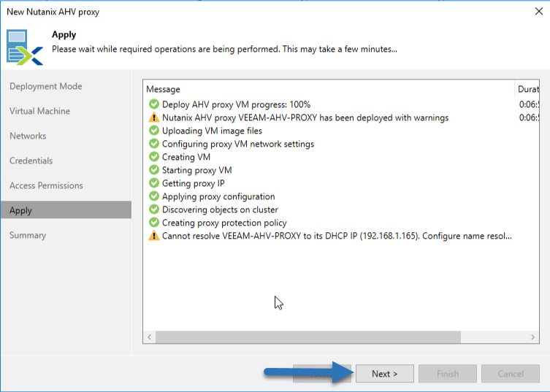
Task: Click the Nutanix AHV proxy wizard logo icon
Action: 25,47
